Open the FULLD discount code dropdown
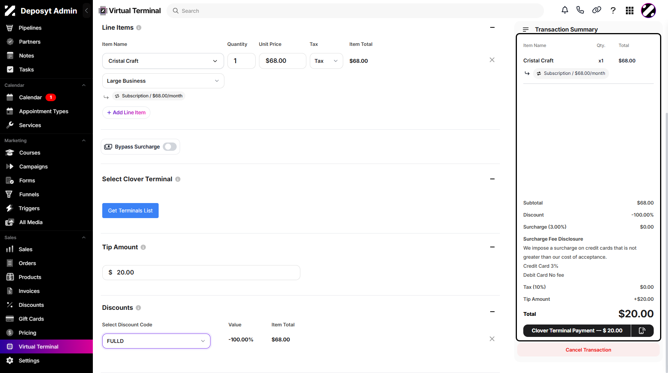 156,341
